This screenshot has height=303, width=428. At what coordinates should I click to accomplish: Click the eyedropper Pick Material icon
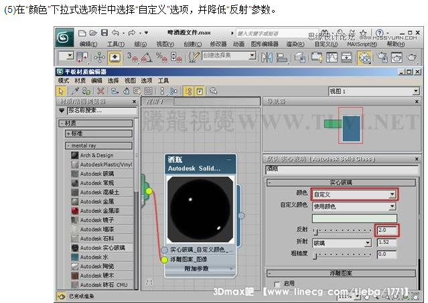(x=75, y=91)
